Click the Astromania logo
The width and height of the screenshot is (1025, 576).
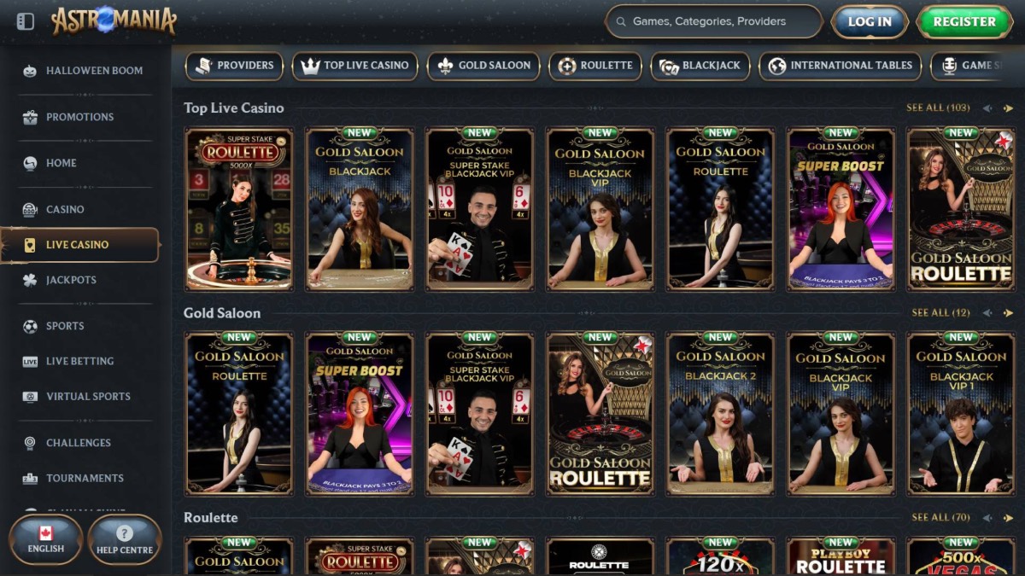[x=114, y=21]
